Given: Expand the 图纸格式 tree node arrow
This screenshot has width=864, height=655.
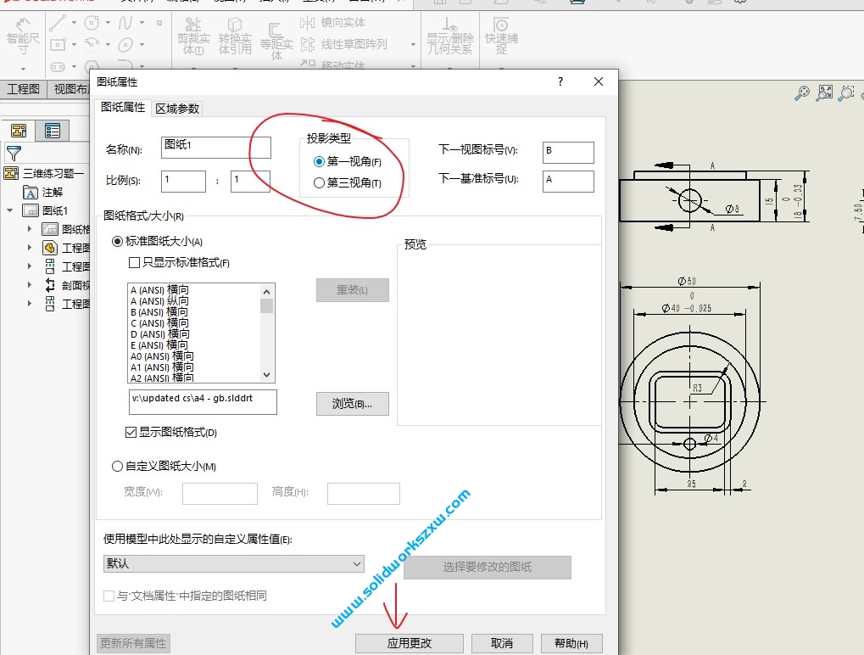Looking at the screenshot, I should click(x=30, y=229).
